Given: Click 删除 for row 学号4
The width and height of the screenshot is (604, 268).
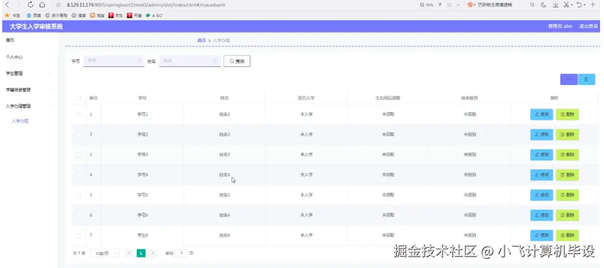Looking at the screenshot, I should coord(567,175).
